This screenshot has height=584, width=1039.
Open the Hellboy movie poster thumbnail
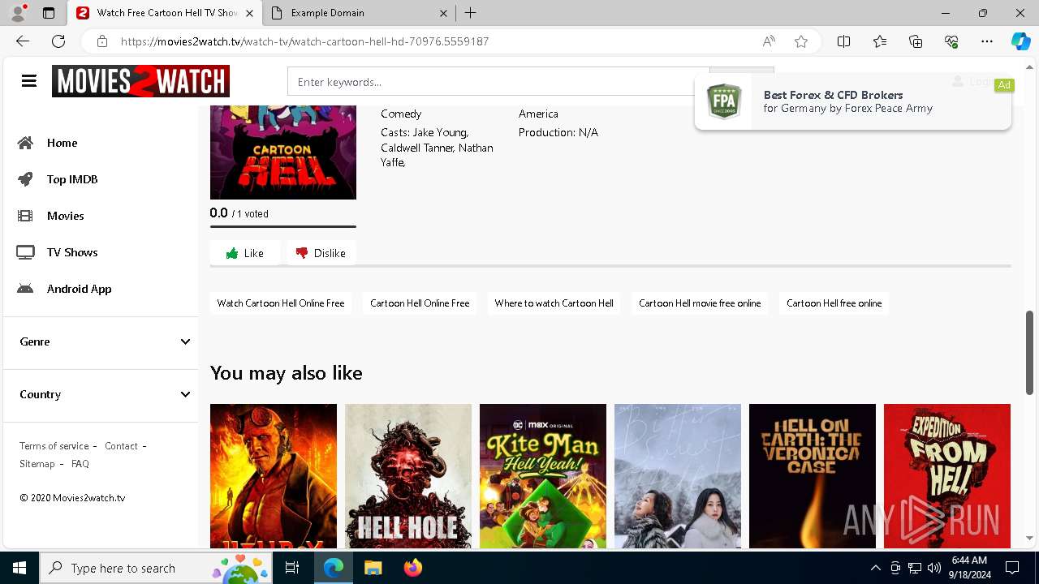(x=274, y=476)
